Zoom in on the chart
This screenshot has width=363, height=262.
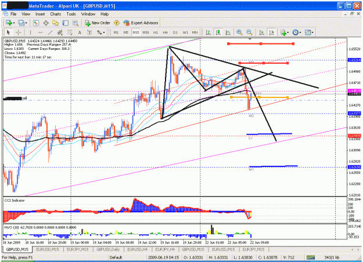click(x=239, y=32)
